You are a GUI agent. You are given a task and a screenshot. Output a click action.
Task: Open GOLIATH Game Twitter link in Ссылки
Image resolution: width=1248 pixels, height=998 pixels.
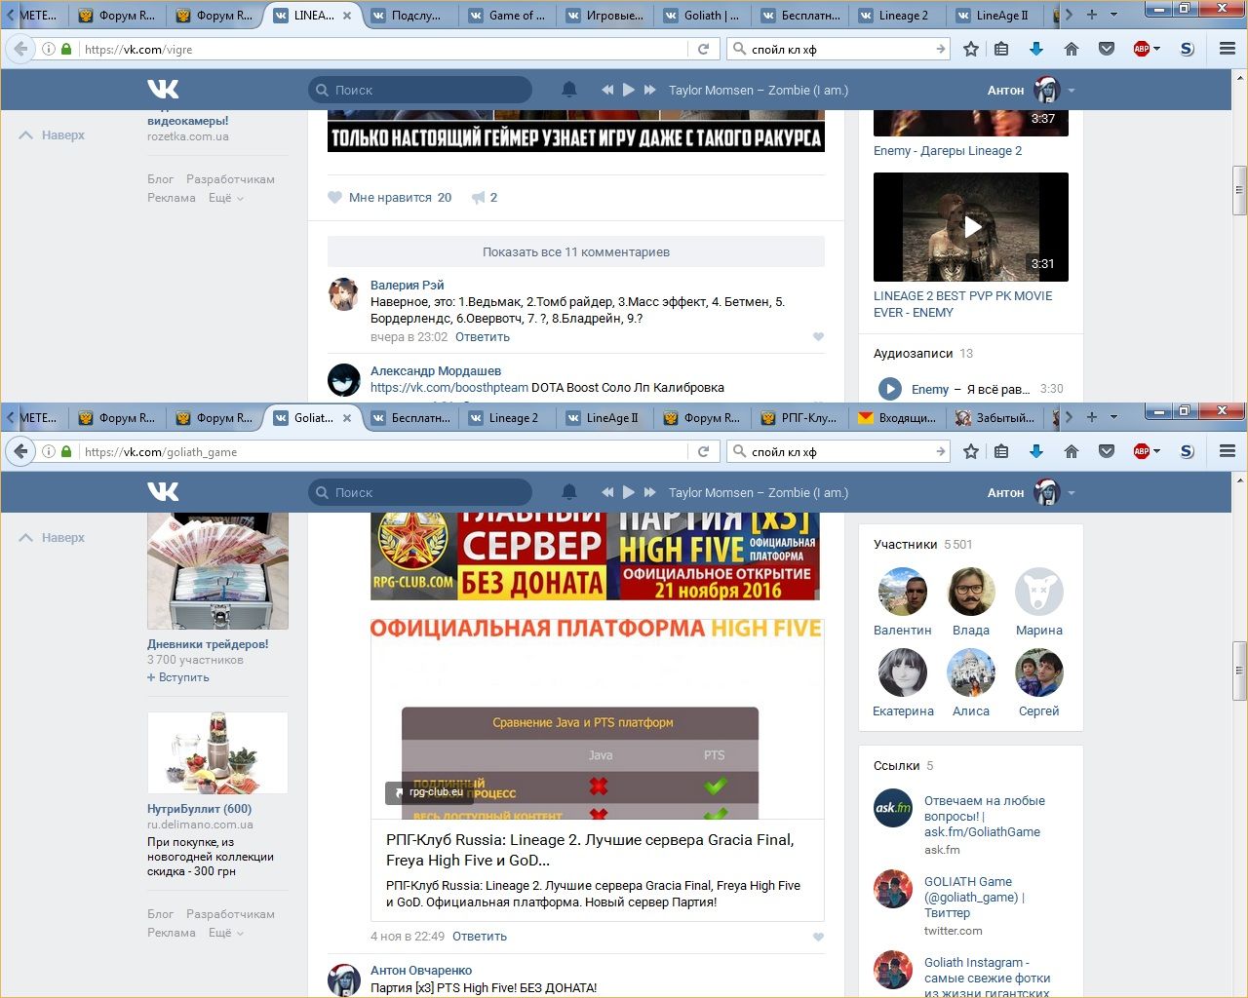tap(974, 898)
